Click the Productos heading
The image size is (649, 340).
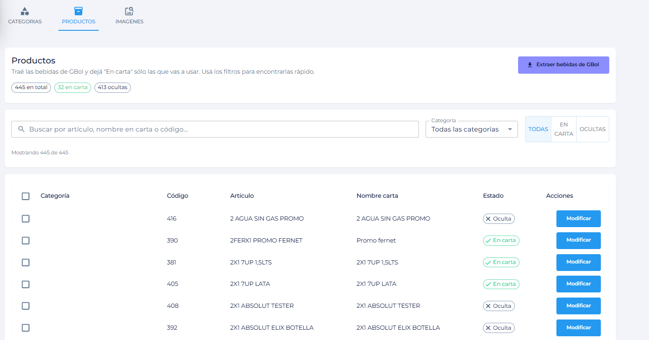coord(34,61)
